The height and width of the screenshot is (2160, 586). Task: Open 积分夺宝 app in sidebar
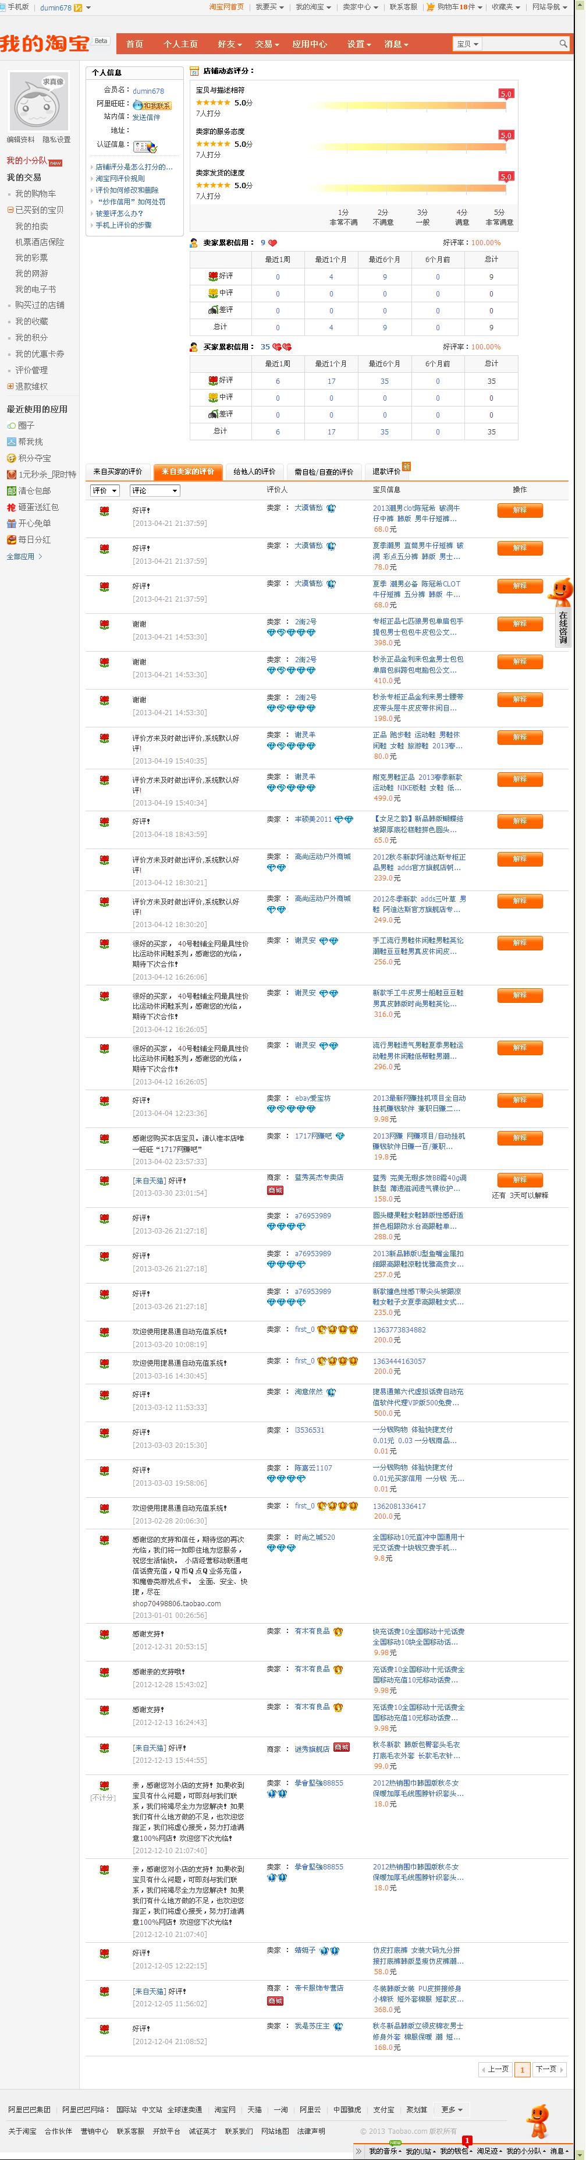[x=29, y=458]
